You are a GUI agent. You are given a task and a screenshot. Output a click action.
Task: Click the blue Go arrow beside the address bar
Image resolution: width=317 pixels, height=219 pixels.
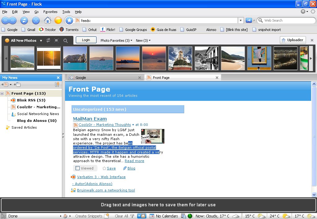(249, 20)
